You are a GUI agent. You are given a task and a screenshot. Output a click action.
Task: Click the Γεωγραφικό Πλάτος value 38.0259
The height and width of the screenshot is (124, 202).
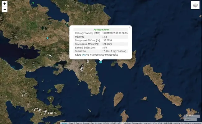[x=108, y=40]
